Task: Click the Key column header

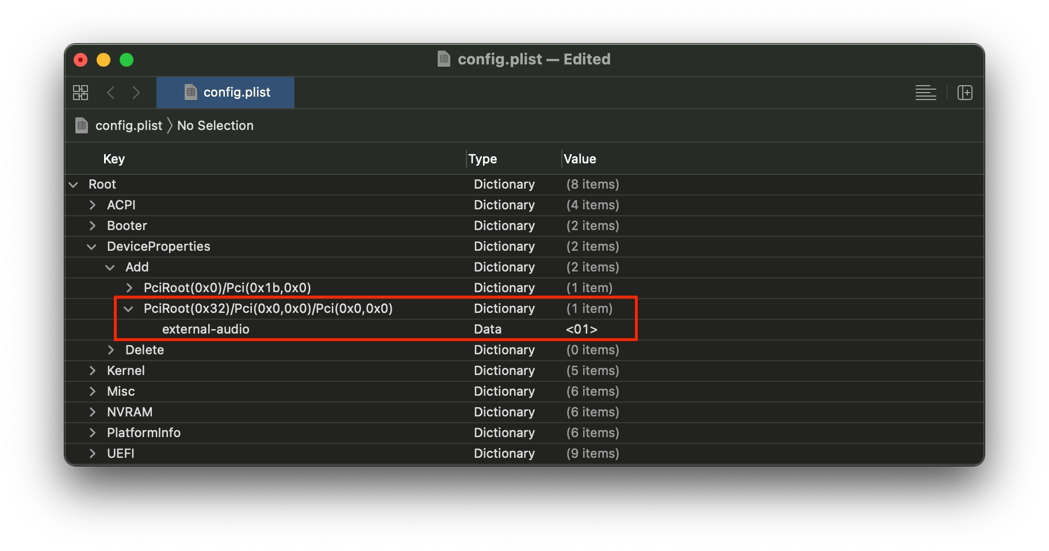Action: [x=114, y=159]
